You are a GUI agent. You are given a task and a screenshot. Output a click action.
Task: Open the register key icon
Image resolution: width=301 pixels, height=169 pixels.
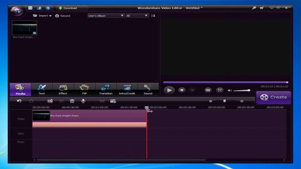(254, 8)
